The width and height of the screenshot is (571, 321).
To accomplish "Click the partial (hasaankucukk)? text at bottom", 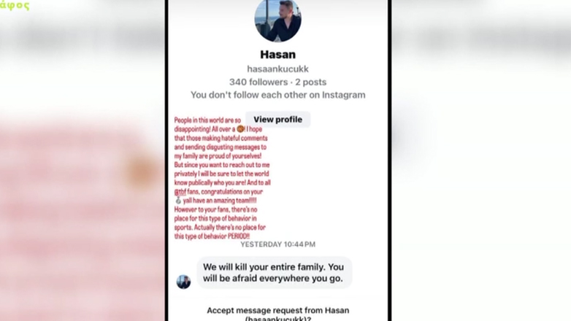I will click(278, 319).
